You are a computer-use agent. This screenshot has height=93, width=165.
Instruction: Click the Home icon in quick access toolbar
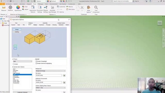pos(22,1)
